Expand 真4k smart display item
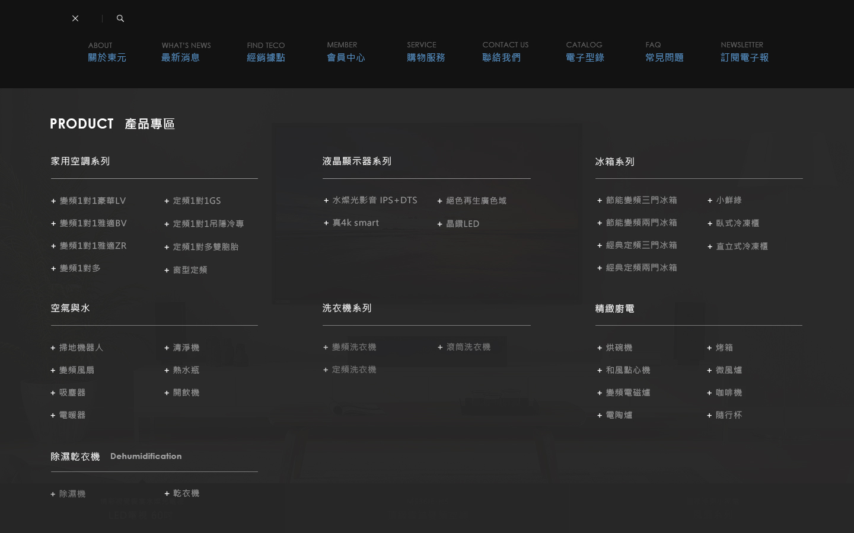Screen dimensions: 854x533 pos(355,223)
